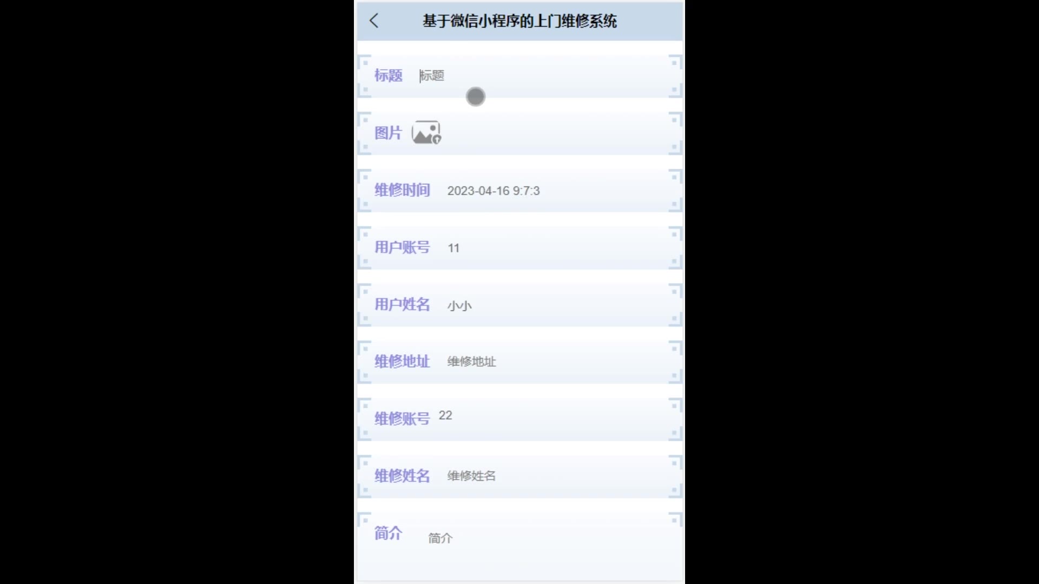Go back using the header arrow

click(374, 21)
